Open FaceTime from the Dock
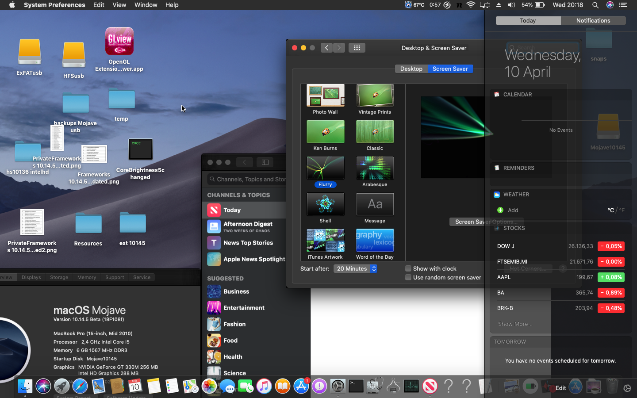Image resolution: width=637 pixels, height=398 pixels. click(x=246, y=386)
